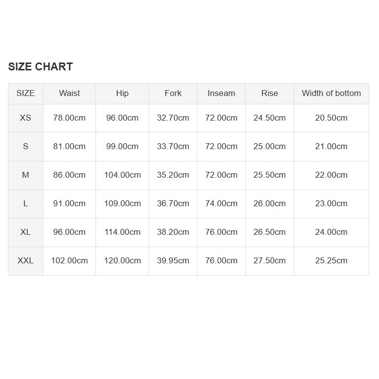Click the Inseam column header
The image size is (379, 379).
coord(221,93)
